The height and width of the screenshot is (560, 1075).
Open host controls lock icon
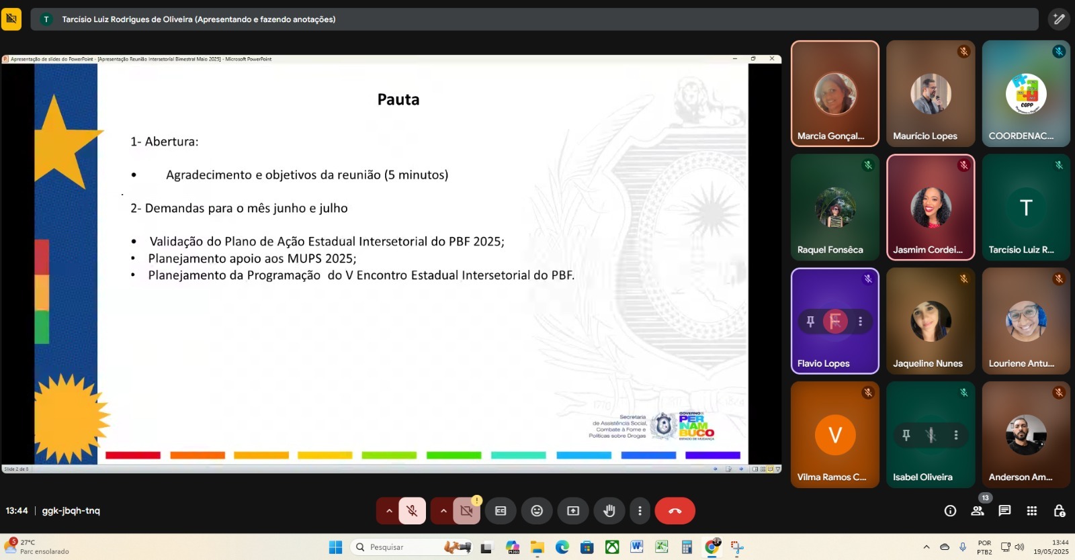(1059, 511)
